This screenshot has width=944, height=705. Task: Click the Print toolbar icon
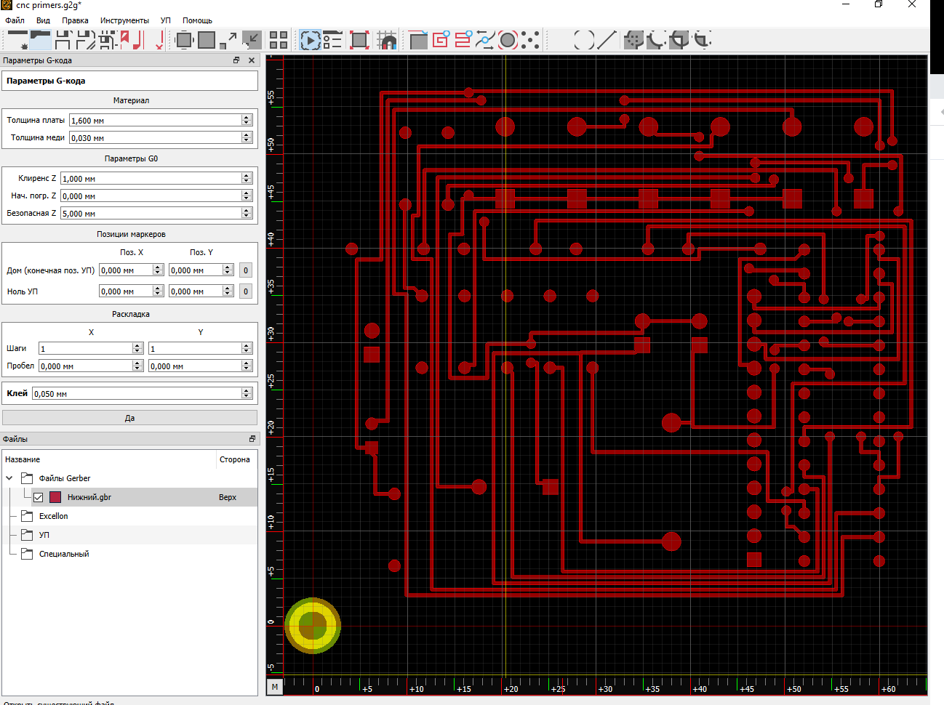108,40
